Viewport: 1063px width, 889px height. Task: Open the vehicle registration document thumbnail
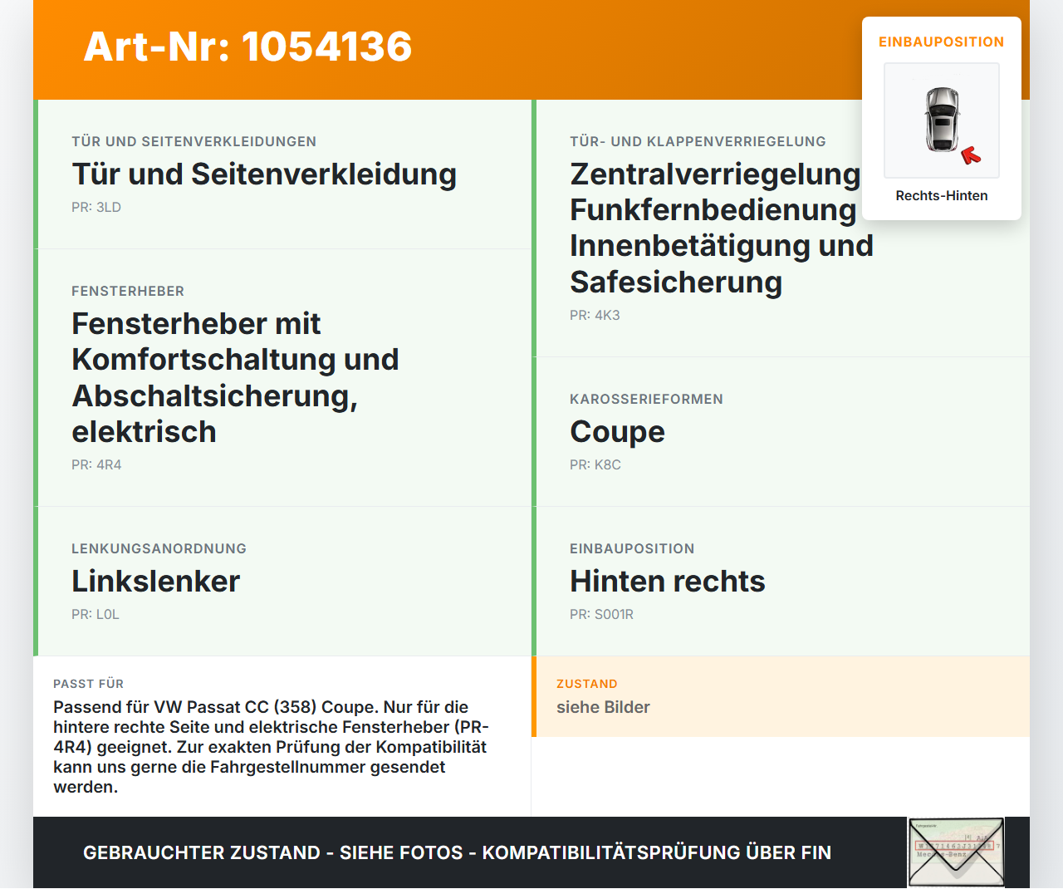[956, 852]
